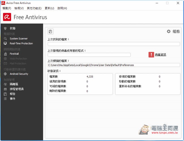Open System Scanner section

pos(19,39)
